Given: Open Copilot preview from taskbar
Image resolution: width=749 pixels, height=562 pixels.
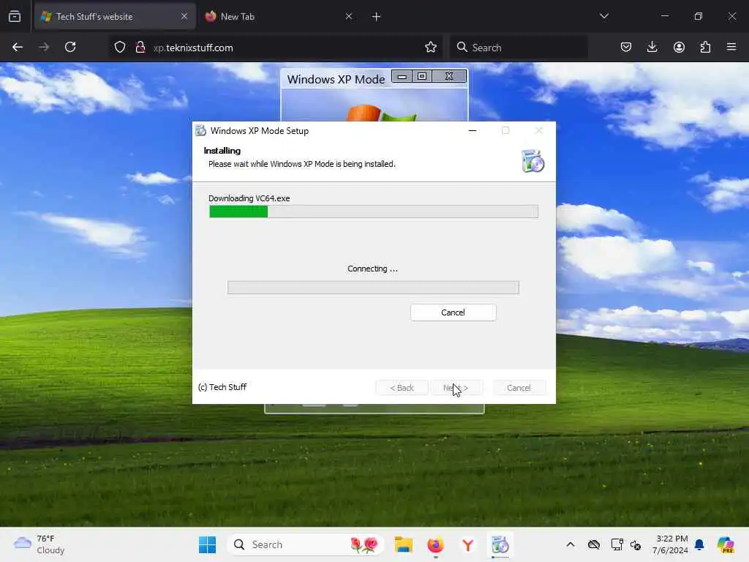Looking at the screenshot, I should pyautogui.click(x=726, y=544).
